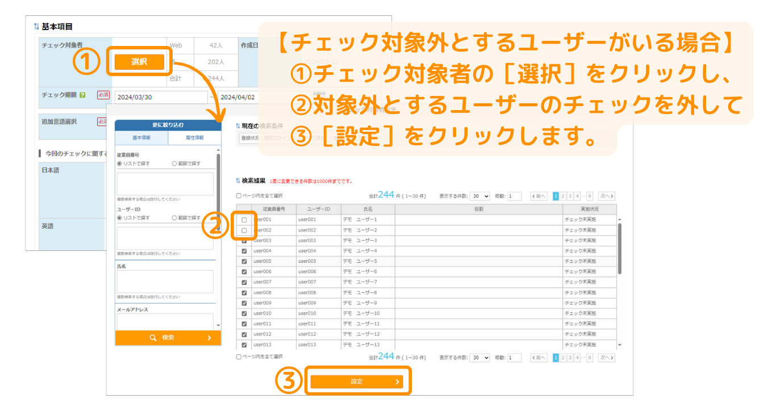This screenshot has height=411, width=776.
Task: Click the results table vertical scrollbar
Action: 620,250
